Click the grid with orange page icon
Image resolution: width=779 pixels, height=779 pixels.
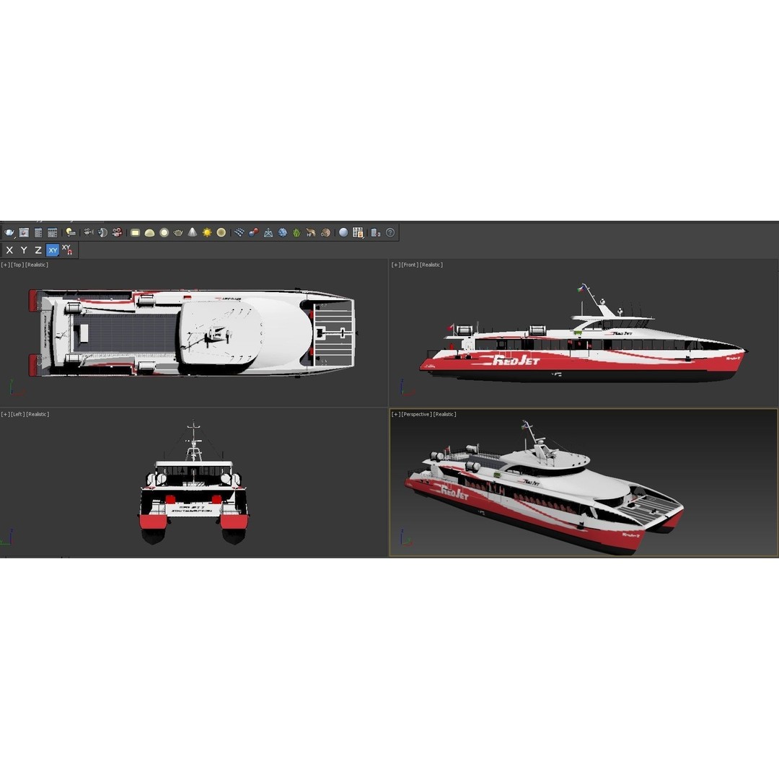358,232
